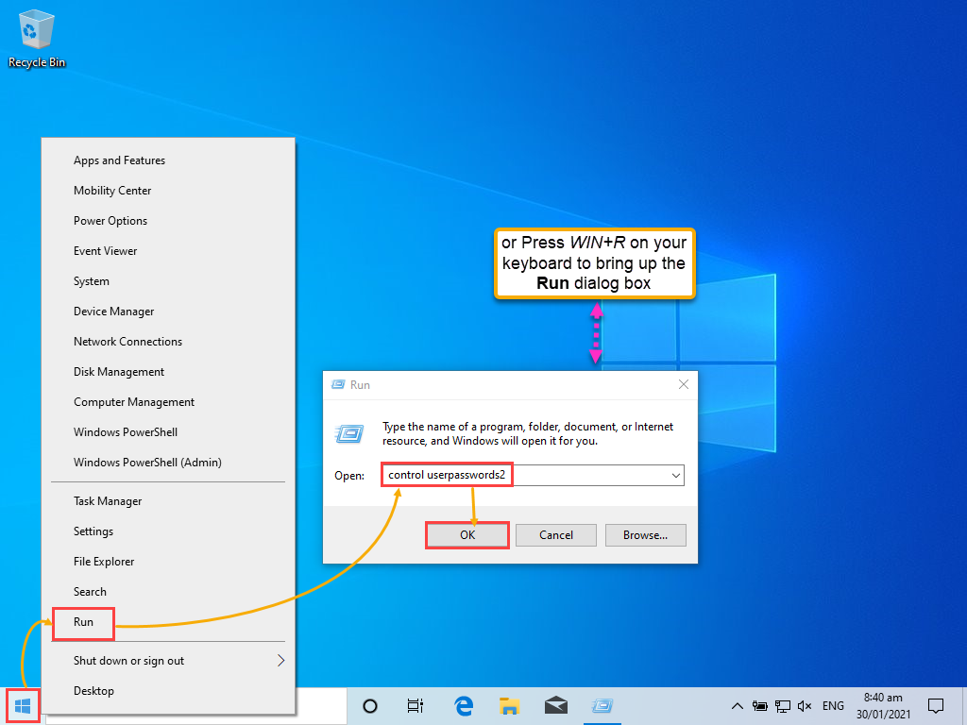The width and height of the screenshot is (967, 725).
Task: Click the Windows Start button
Action: pyautogui.click(x=23, y=706)
